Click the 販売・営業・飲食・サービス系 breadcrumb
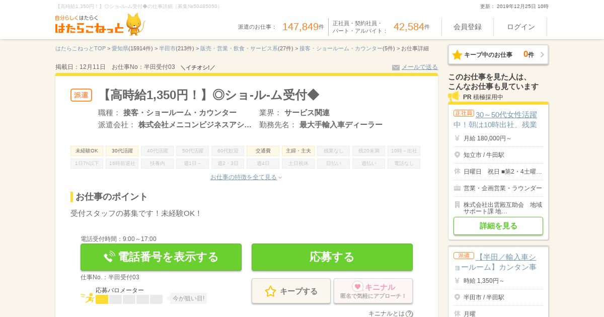 [239, 49]
